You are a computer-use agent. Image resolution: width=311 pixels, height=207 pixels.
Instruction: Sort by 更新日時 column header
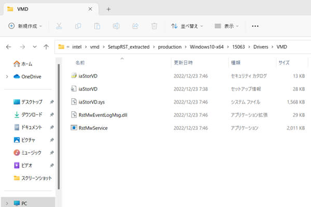tap(183, 63)
